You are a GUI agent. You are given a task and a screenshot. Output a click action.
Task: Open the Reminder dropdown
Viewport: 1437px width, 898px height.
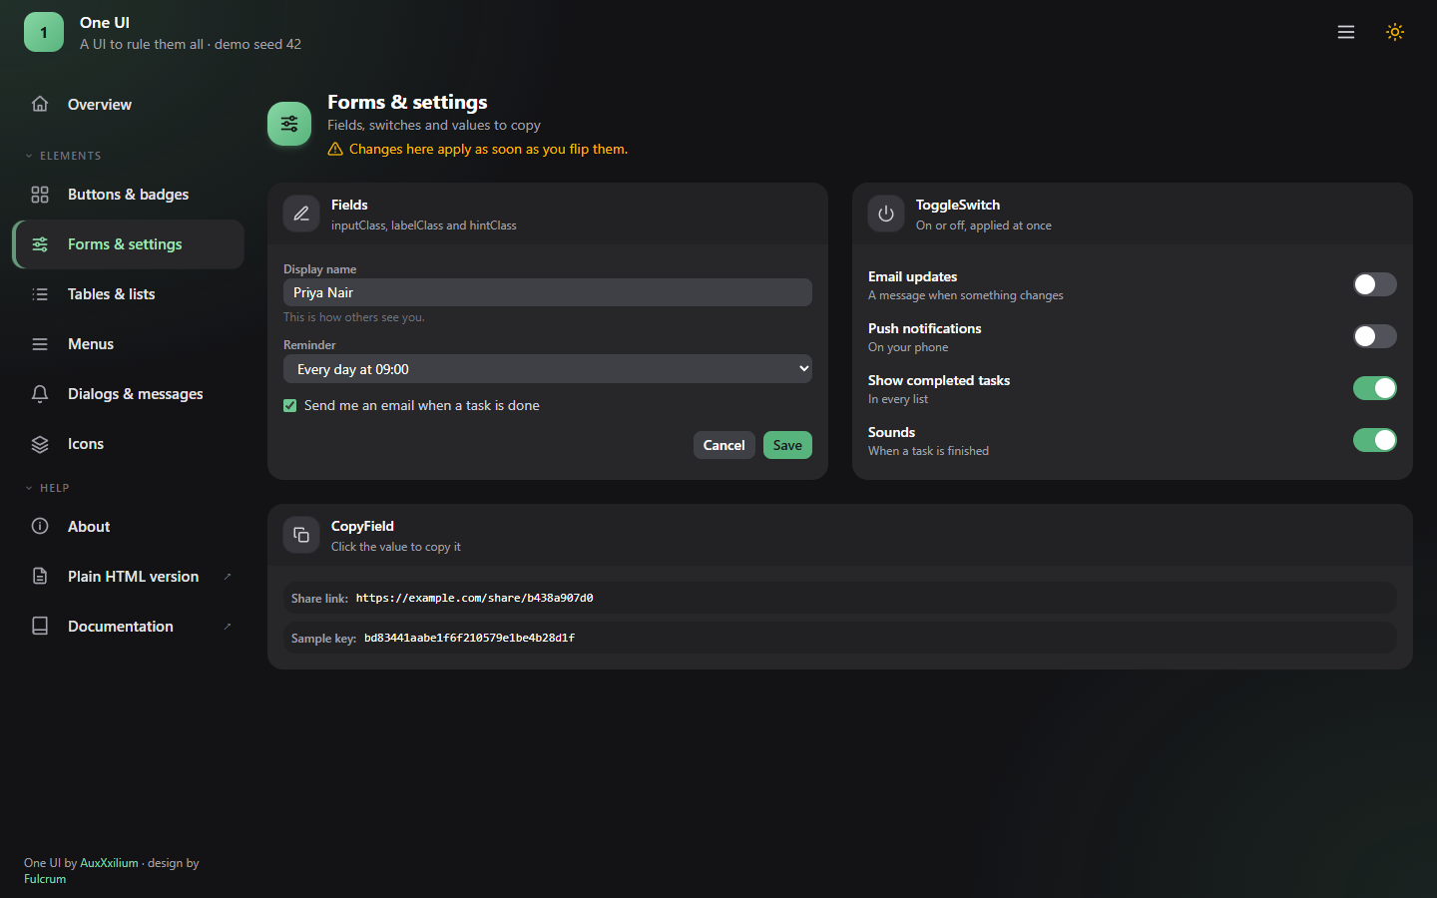548,369
